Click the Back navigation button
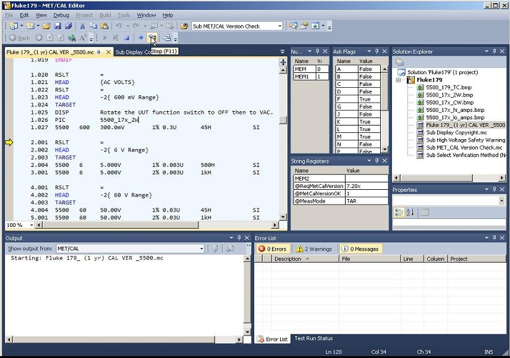This screenshot has height=358, width=510. [x=20, y=38]
